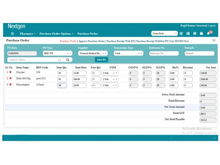
Task: Go to Purchase Receipt WithOut PO
Action: 152,41
